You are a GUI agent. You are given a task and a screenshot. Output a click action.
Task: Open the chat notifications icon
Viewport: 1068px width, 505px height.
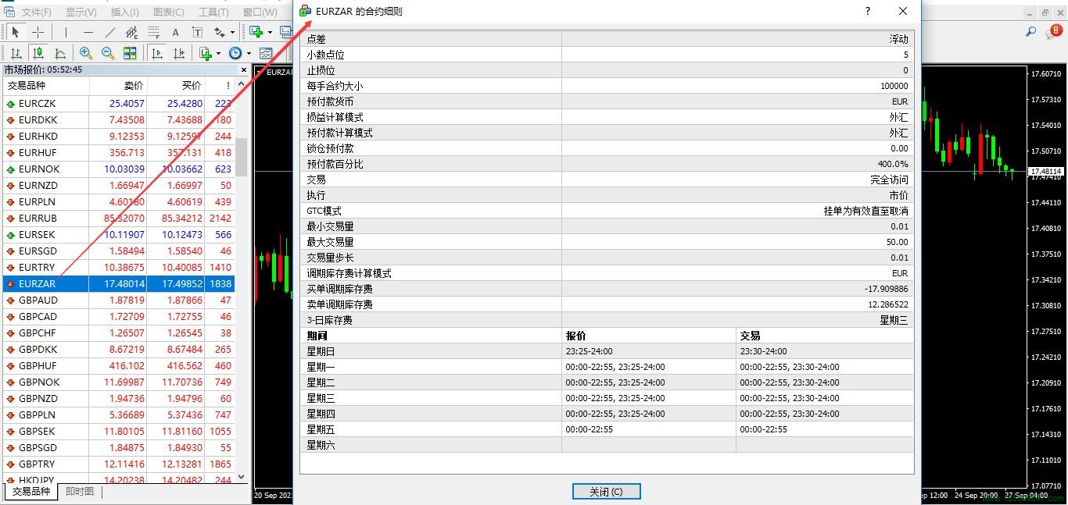tap(1052, 32)
